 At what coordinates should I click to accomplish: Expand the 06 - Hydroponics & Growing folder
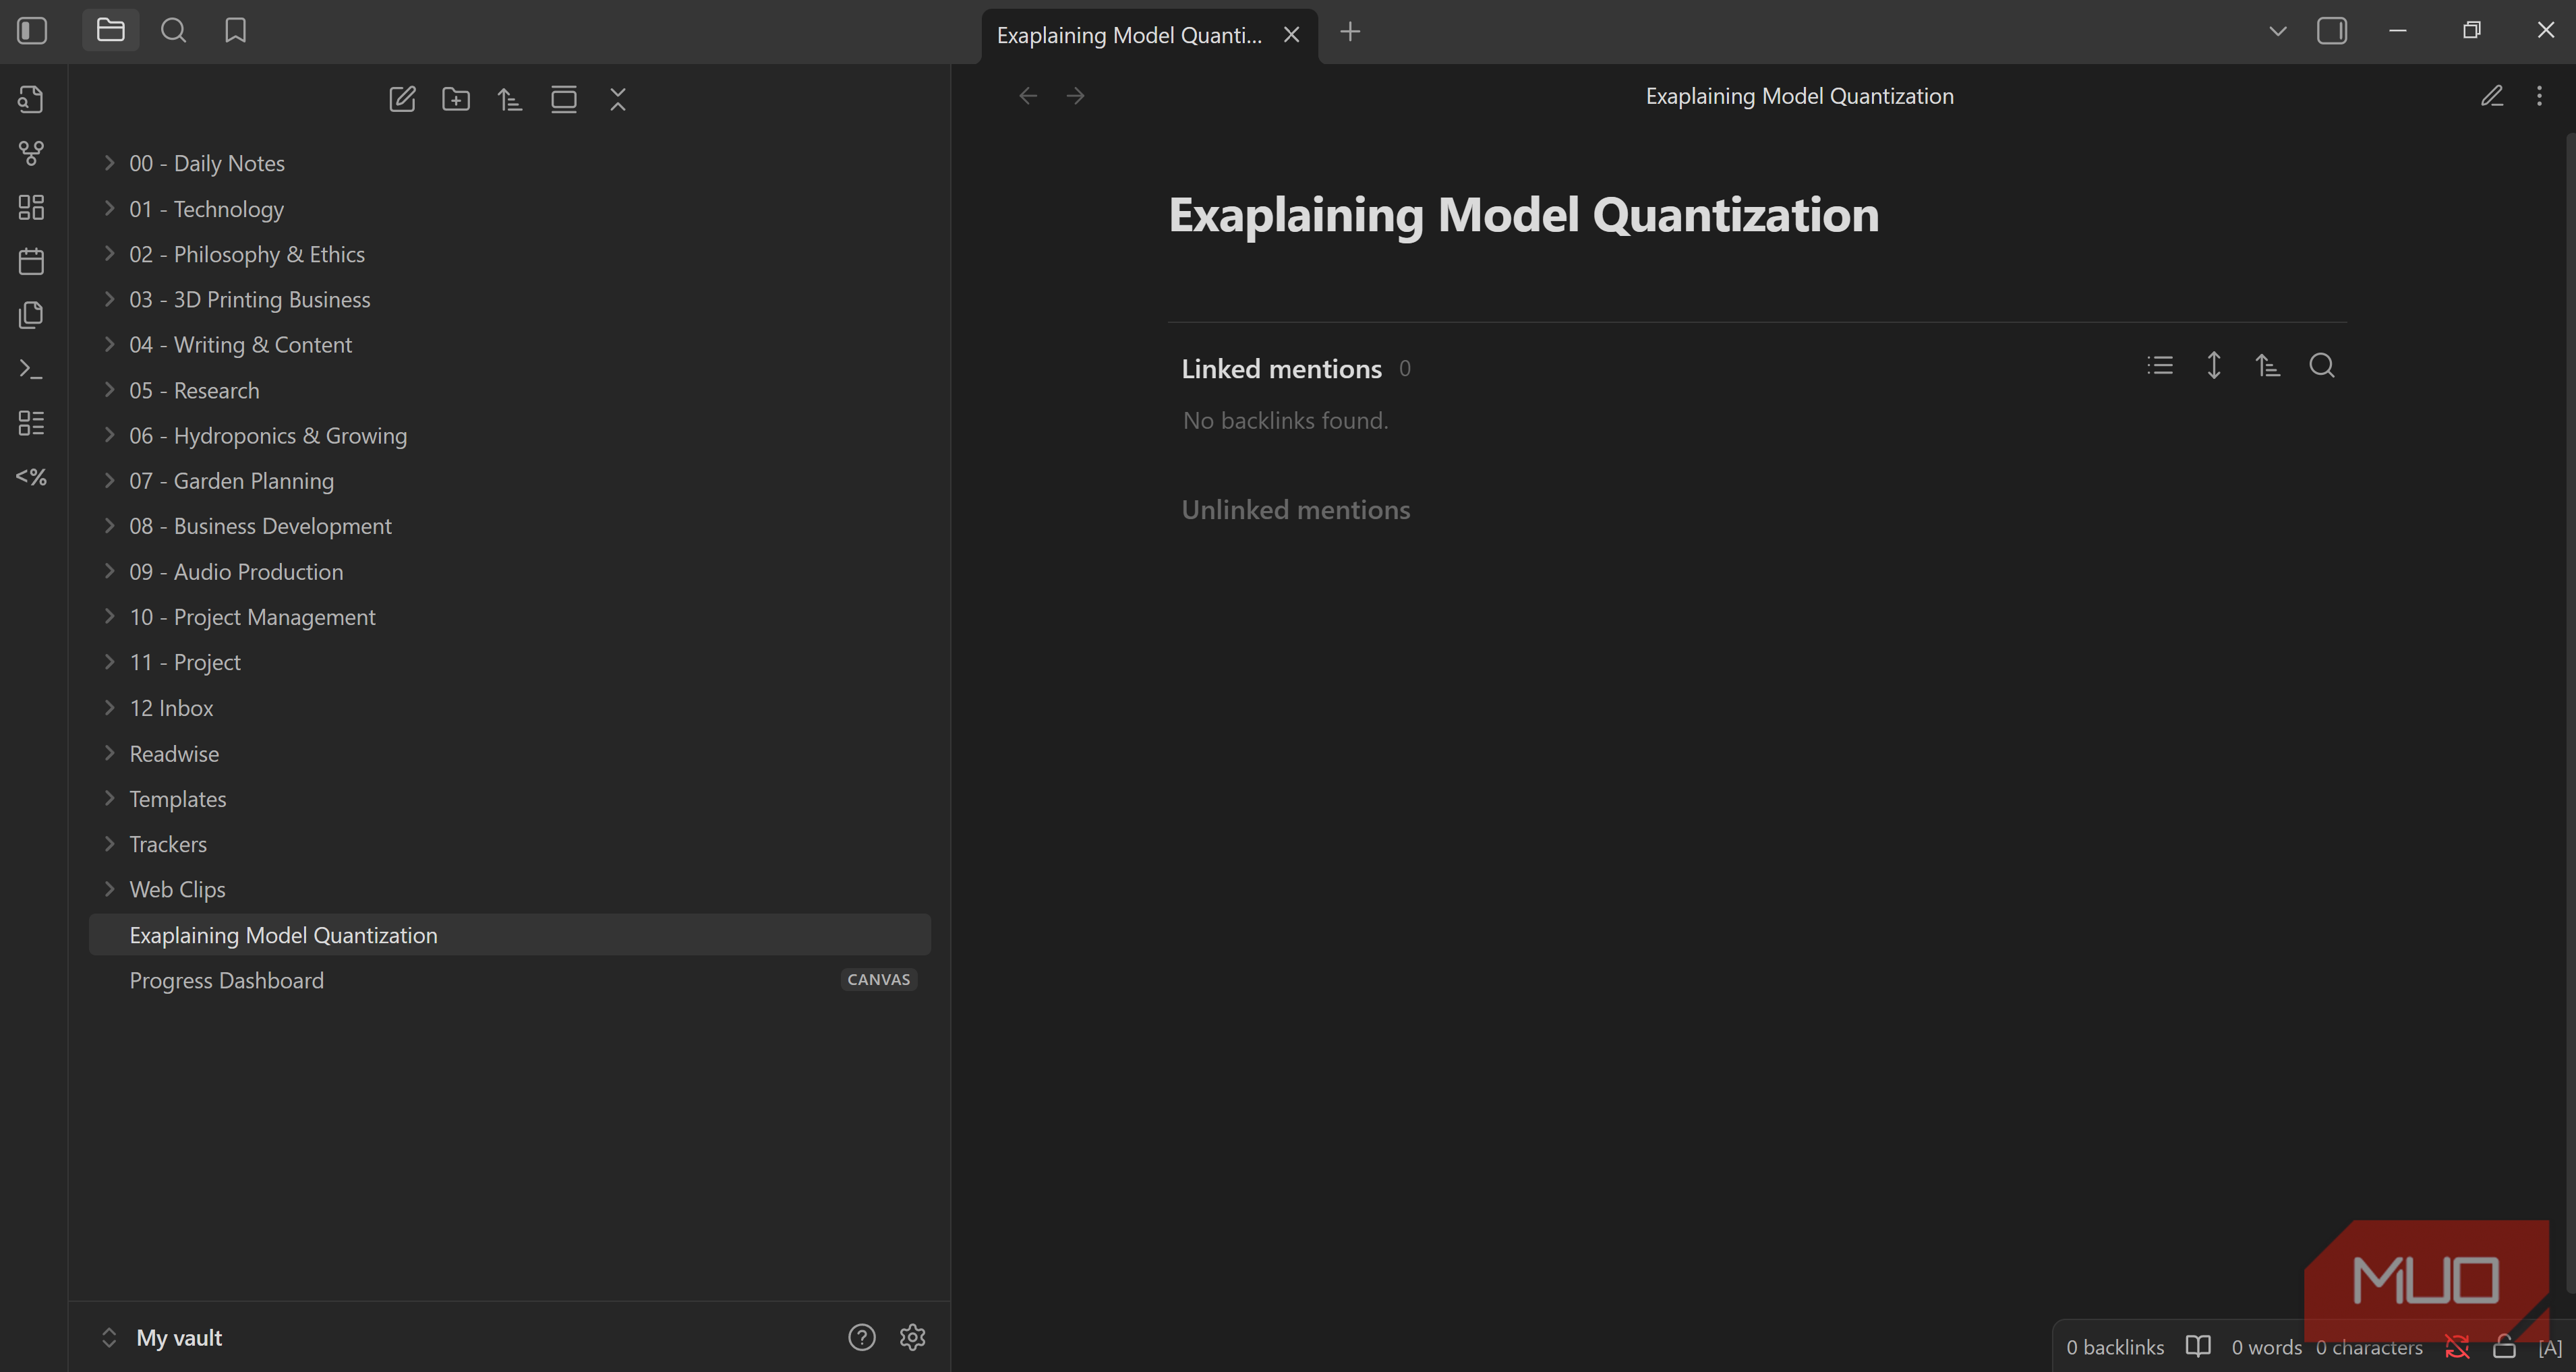point(510,436)
